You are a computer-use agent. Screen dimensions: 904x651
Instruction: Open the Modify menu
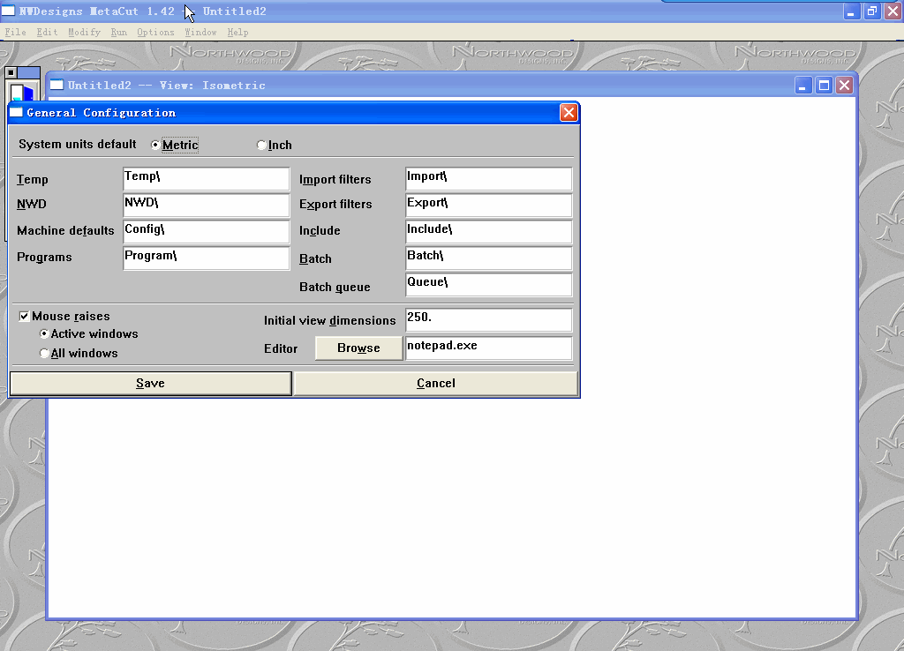[x=84, y=33]
